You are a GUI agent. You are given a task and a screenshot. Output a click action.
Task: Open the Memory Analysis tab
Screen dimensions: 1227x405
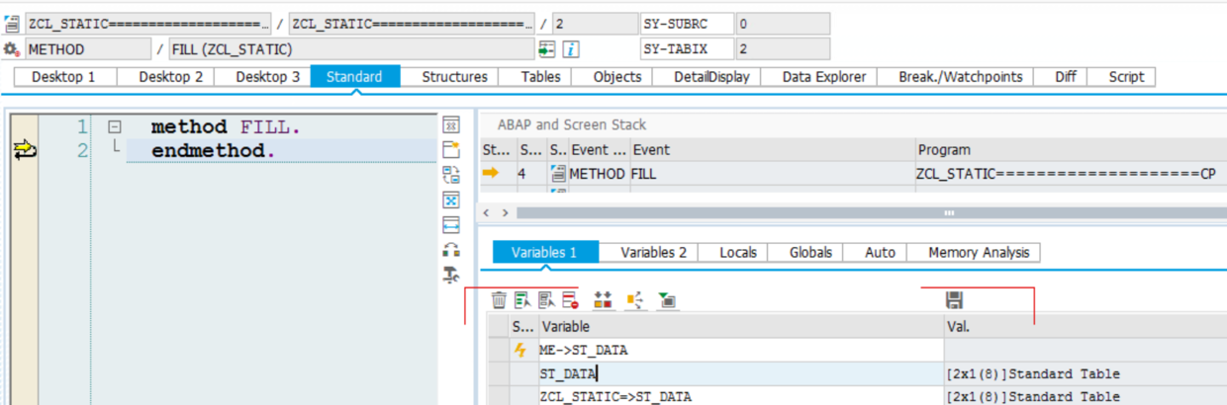point(979,253)
